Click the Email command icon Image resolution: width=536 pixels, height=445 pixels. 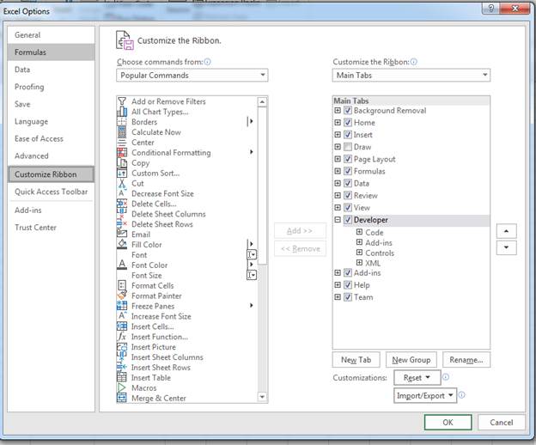(122, 234)
